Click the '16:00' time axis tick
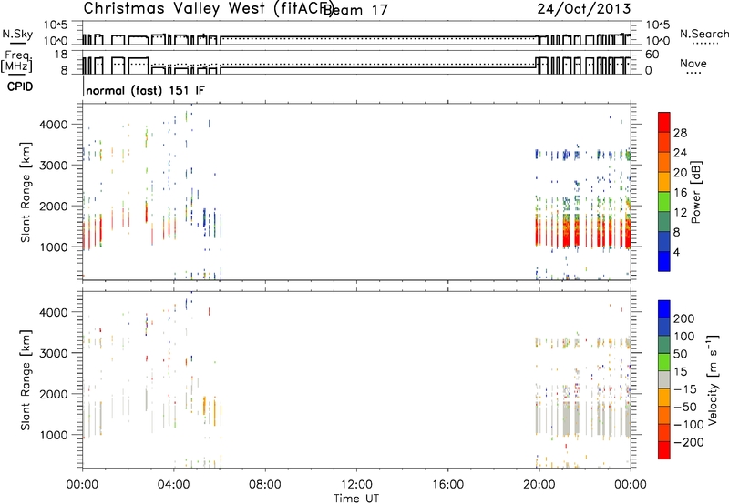This screenshot has height=504, width=729. tap(447, 485)
